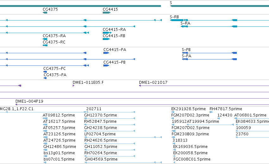The height and width of the screenshot is (164, 269).
Task: Select the CG4375-RA transcript label
Action: pyautogui.click(x=54, y=36)
